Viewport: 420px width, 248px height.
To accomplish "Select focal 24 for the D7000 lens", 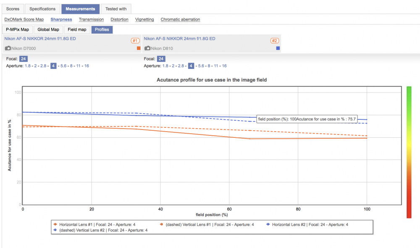I will 23,59.
